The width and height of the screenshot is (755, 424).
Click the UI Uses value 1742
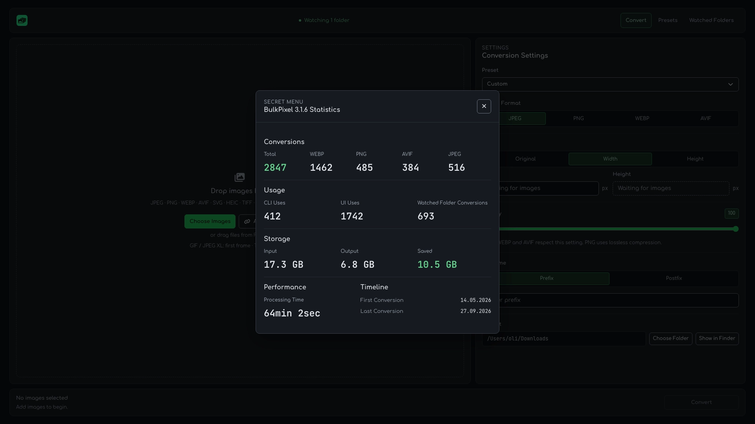click(x=352, y=216)
